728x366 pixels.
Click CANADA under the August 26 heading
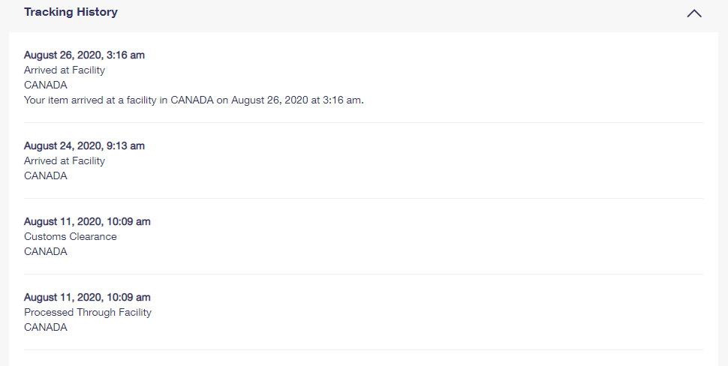pos(46,85)
